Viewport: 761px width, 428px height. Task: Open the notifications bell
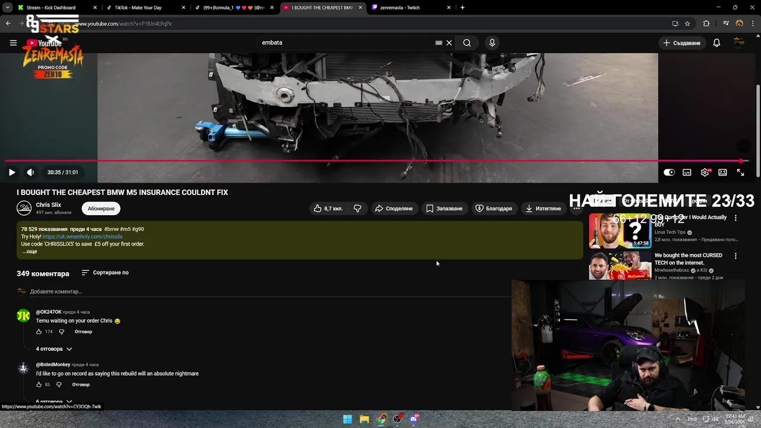point(716,43)
